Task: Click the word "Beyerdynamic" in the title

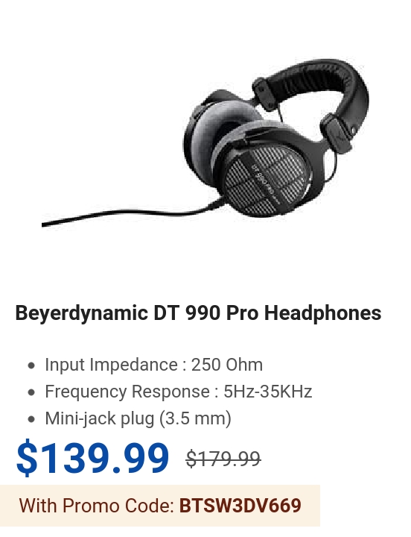Action: [x=81, y=314]
